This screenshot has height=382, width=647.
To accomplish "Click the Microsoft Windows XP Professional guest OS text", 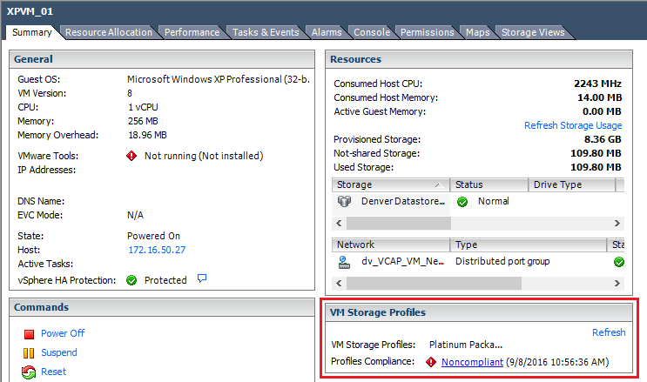I will [219, 79].
